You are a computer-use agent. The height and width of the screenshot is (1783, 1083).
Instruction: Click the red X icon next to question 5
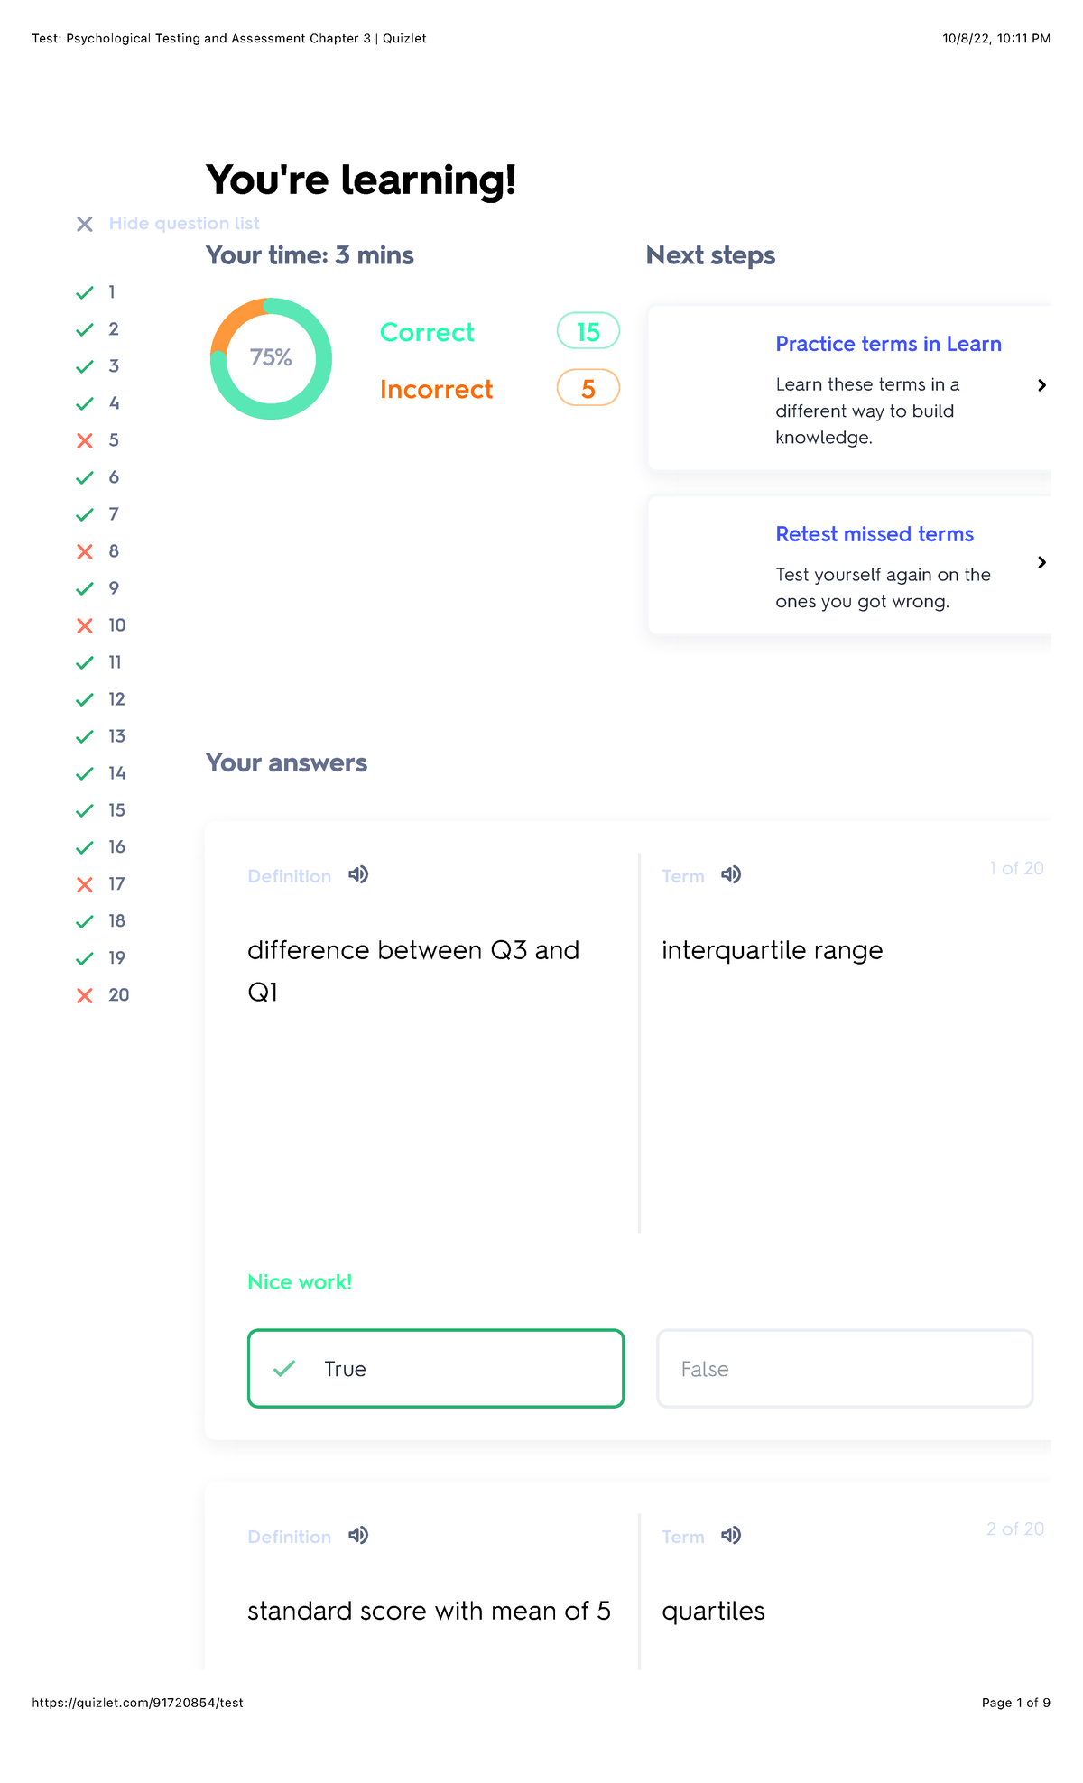(84, 440)
